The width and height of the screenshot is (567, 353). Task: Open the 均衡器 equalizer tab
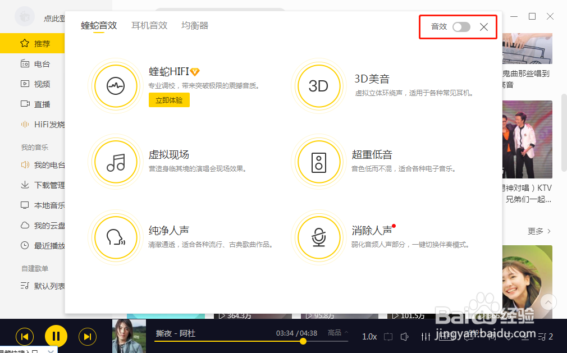(x=195, y=26)
